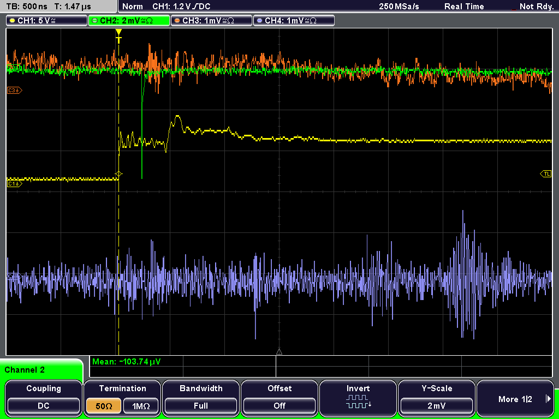Click the time reference triangle at bottom
Image resolution: width=559 pixels, height=419 pixels.
point(279,352)
